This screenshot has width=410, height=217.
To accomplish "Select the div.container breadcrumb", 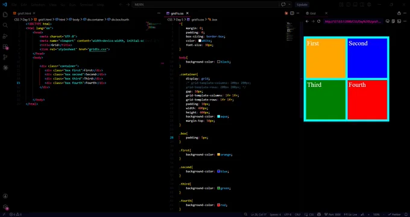I will point(93,20).
